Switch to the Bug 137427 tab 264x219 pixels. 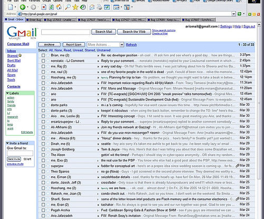(129, 20)
